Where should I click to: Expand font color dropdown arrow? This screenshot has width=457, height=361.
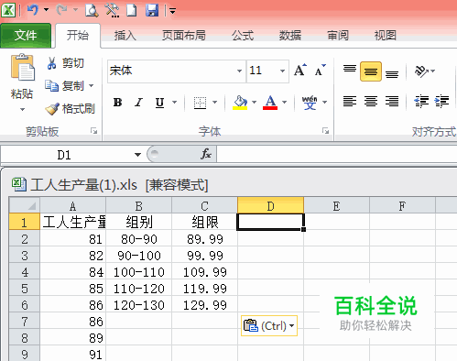point(284,103)
